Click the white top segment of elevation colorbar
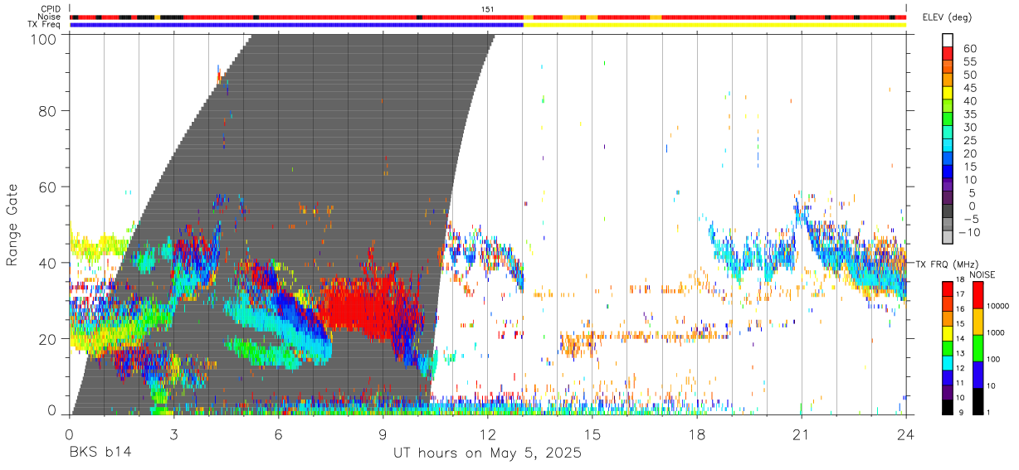This screenshot has width=1019, height=470. [947, 40]
